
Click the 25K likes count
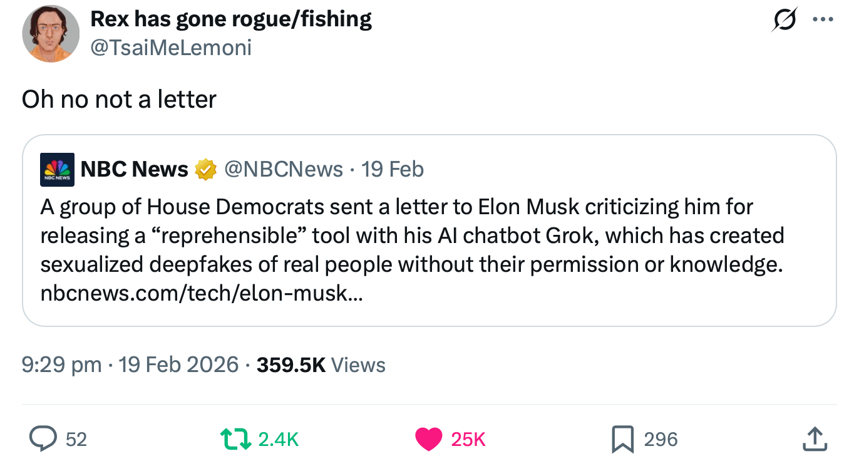pyautogui.click(x=468, y=440)
